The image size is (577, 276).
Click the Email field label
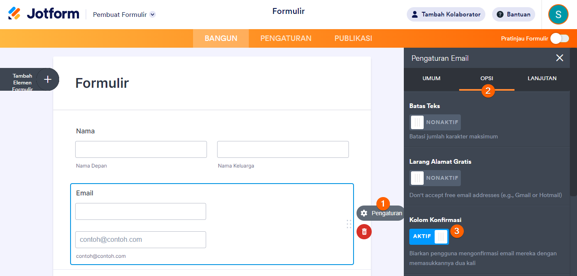[x=84, y=193]
